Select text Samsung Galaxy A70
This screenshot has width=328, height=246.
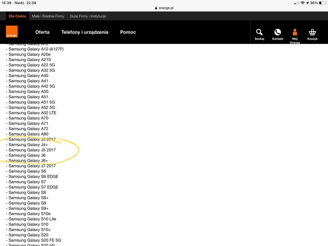29,118
